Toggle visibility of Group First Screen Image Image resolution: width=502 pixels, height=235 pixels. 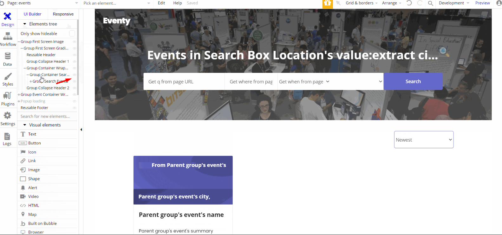(x=75, y=42)
